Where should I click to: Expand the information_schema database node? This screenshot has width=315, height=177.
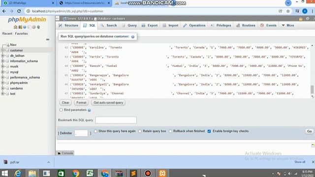tap(3, 61)
